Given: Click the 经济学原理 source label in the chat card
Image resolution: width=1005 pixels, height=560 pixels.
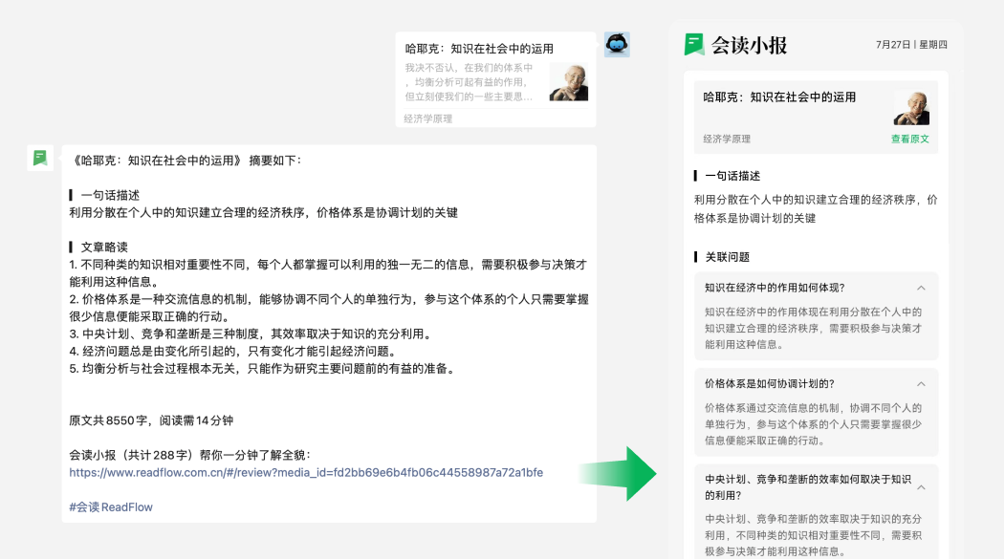Looking at the screenshot, I should pyautogui.click(x=427, y=118).
